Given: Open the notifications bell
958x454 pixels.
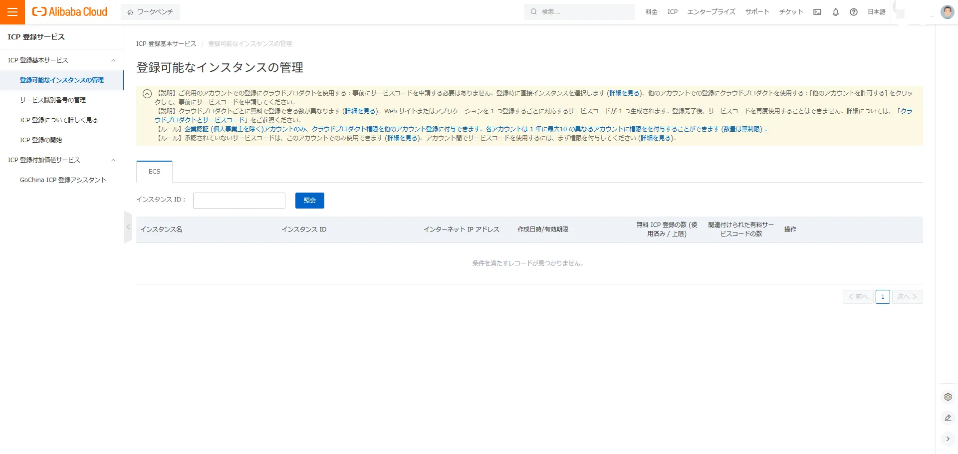Looking at the screenshot, I should pos(836,12).
